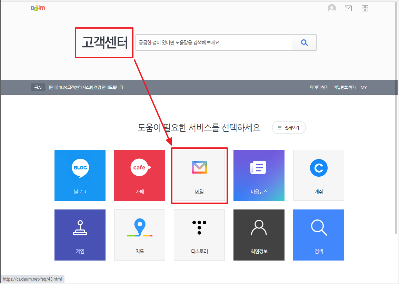Screen dimensions: 399x284
Task: Select the 캐쉬 service tile
Action: [319, 175]
